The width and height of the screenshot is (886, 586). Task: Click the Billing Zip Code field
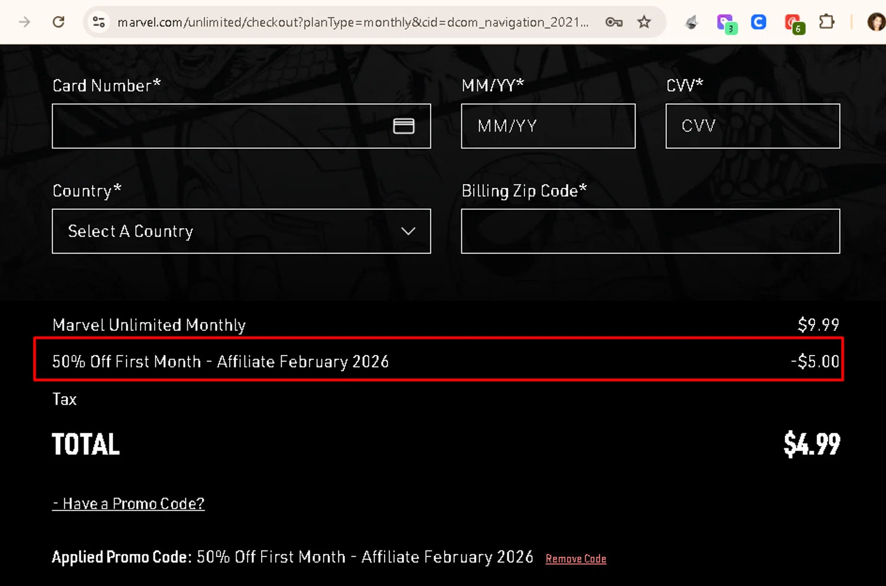pyautogui.click(x=650, y=231)
